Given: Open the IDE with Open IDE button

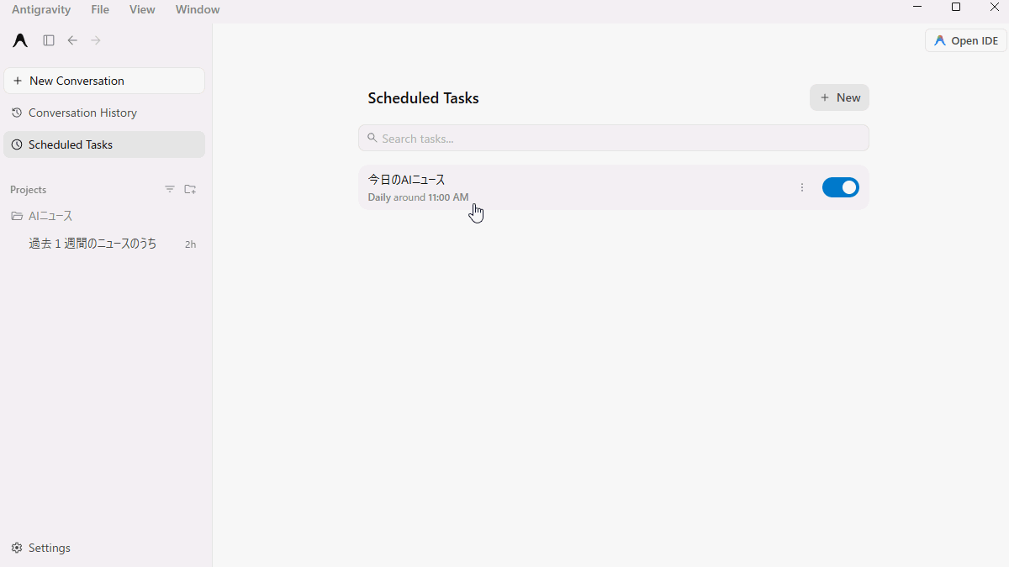Looking at the screenshot, I should [966, 40].
